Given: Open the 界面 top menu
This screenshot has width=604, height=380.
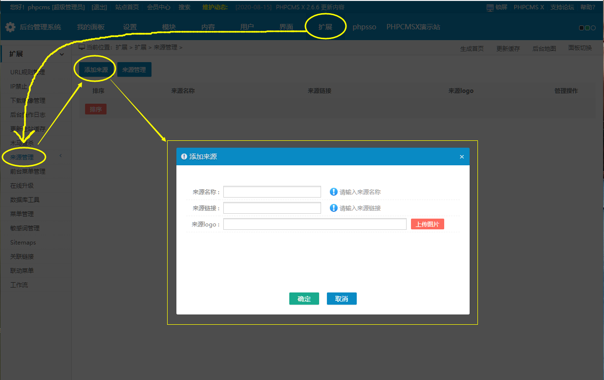Looking at the screenshot, I should coord(286,27).
